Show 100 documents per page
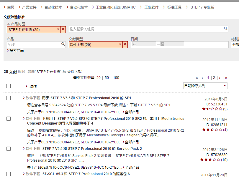This screenshot has height=179, width=239. [x=116, y=78]
